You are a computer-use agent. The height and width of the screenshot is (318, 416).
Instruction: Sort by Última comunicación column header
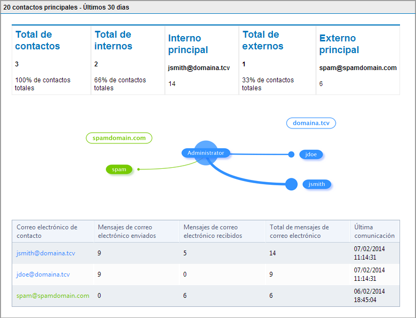pos(375,231)
